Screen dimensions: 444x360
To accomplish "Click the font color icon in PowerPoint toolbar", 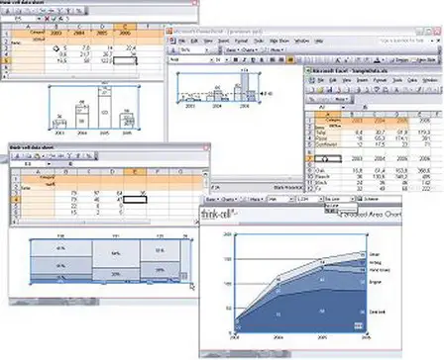I will point(378,60).
